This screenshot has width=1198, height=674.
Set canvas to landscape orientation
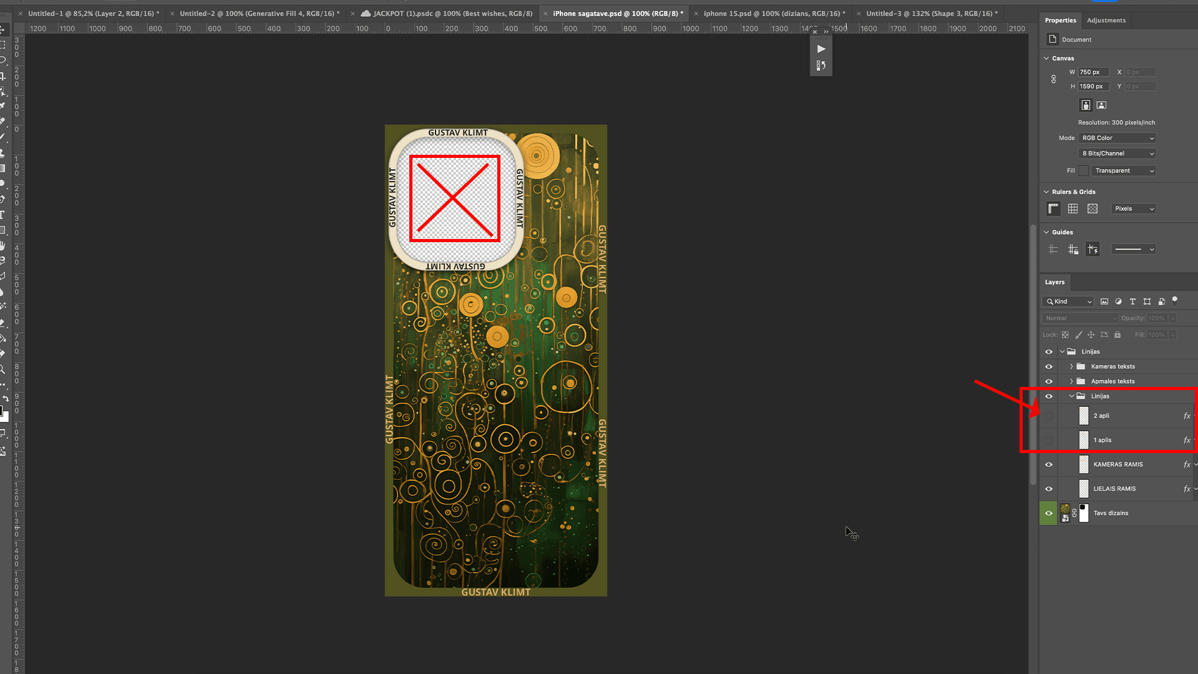pos(1101,105)
